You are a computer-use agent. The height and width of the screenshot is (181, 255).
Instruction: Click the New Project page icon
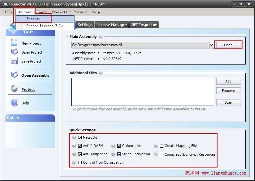tap(14, 42)
